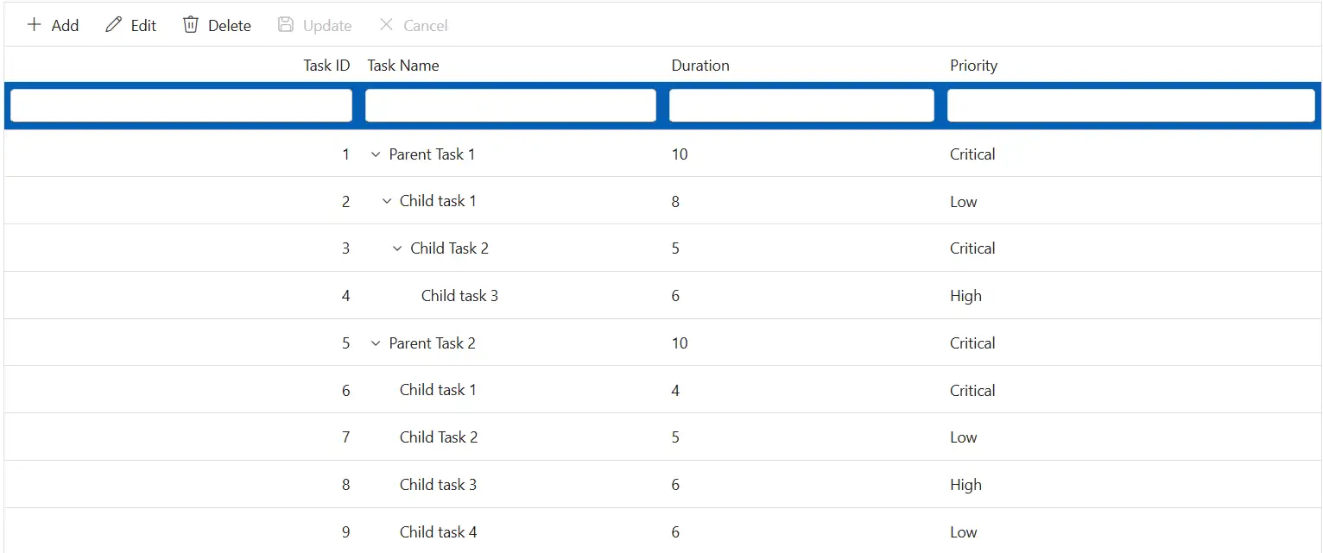Select Child task 4 row with ID 9
Image resolution: width=1323 pixels, height=553 pixels.
(x=662, y=531)
